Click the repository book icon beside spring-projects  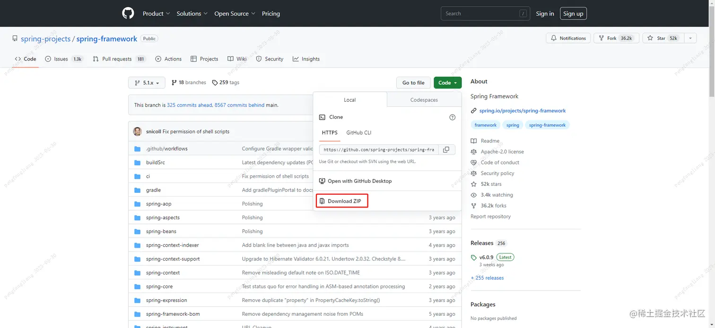click(15, 39)
